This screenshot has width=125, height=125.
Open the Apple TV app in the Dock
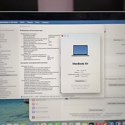coord(92,124)
